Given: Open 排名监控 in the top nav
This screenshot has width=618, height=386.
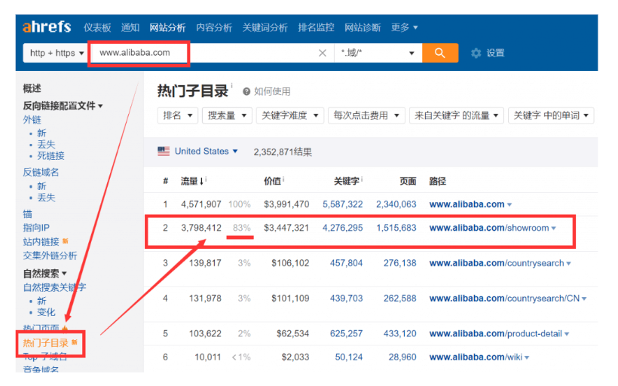Looking at the screenshot, I should (x=316, y=27).
